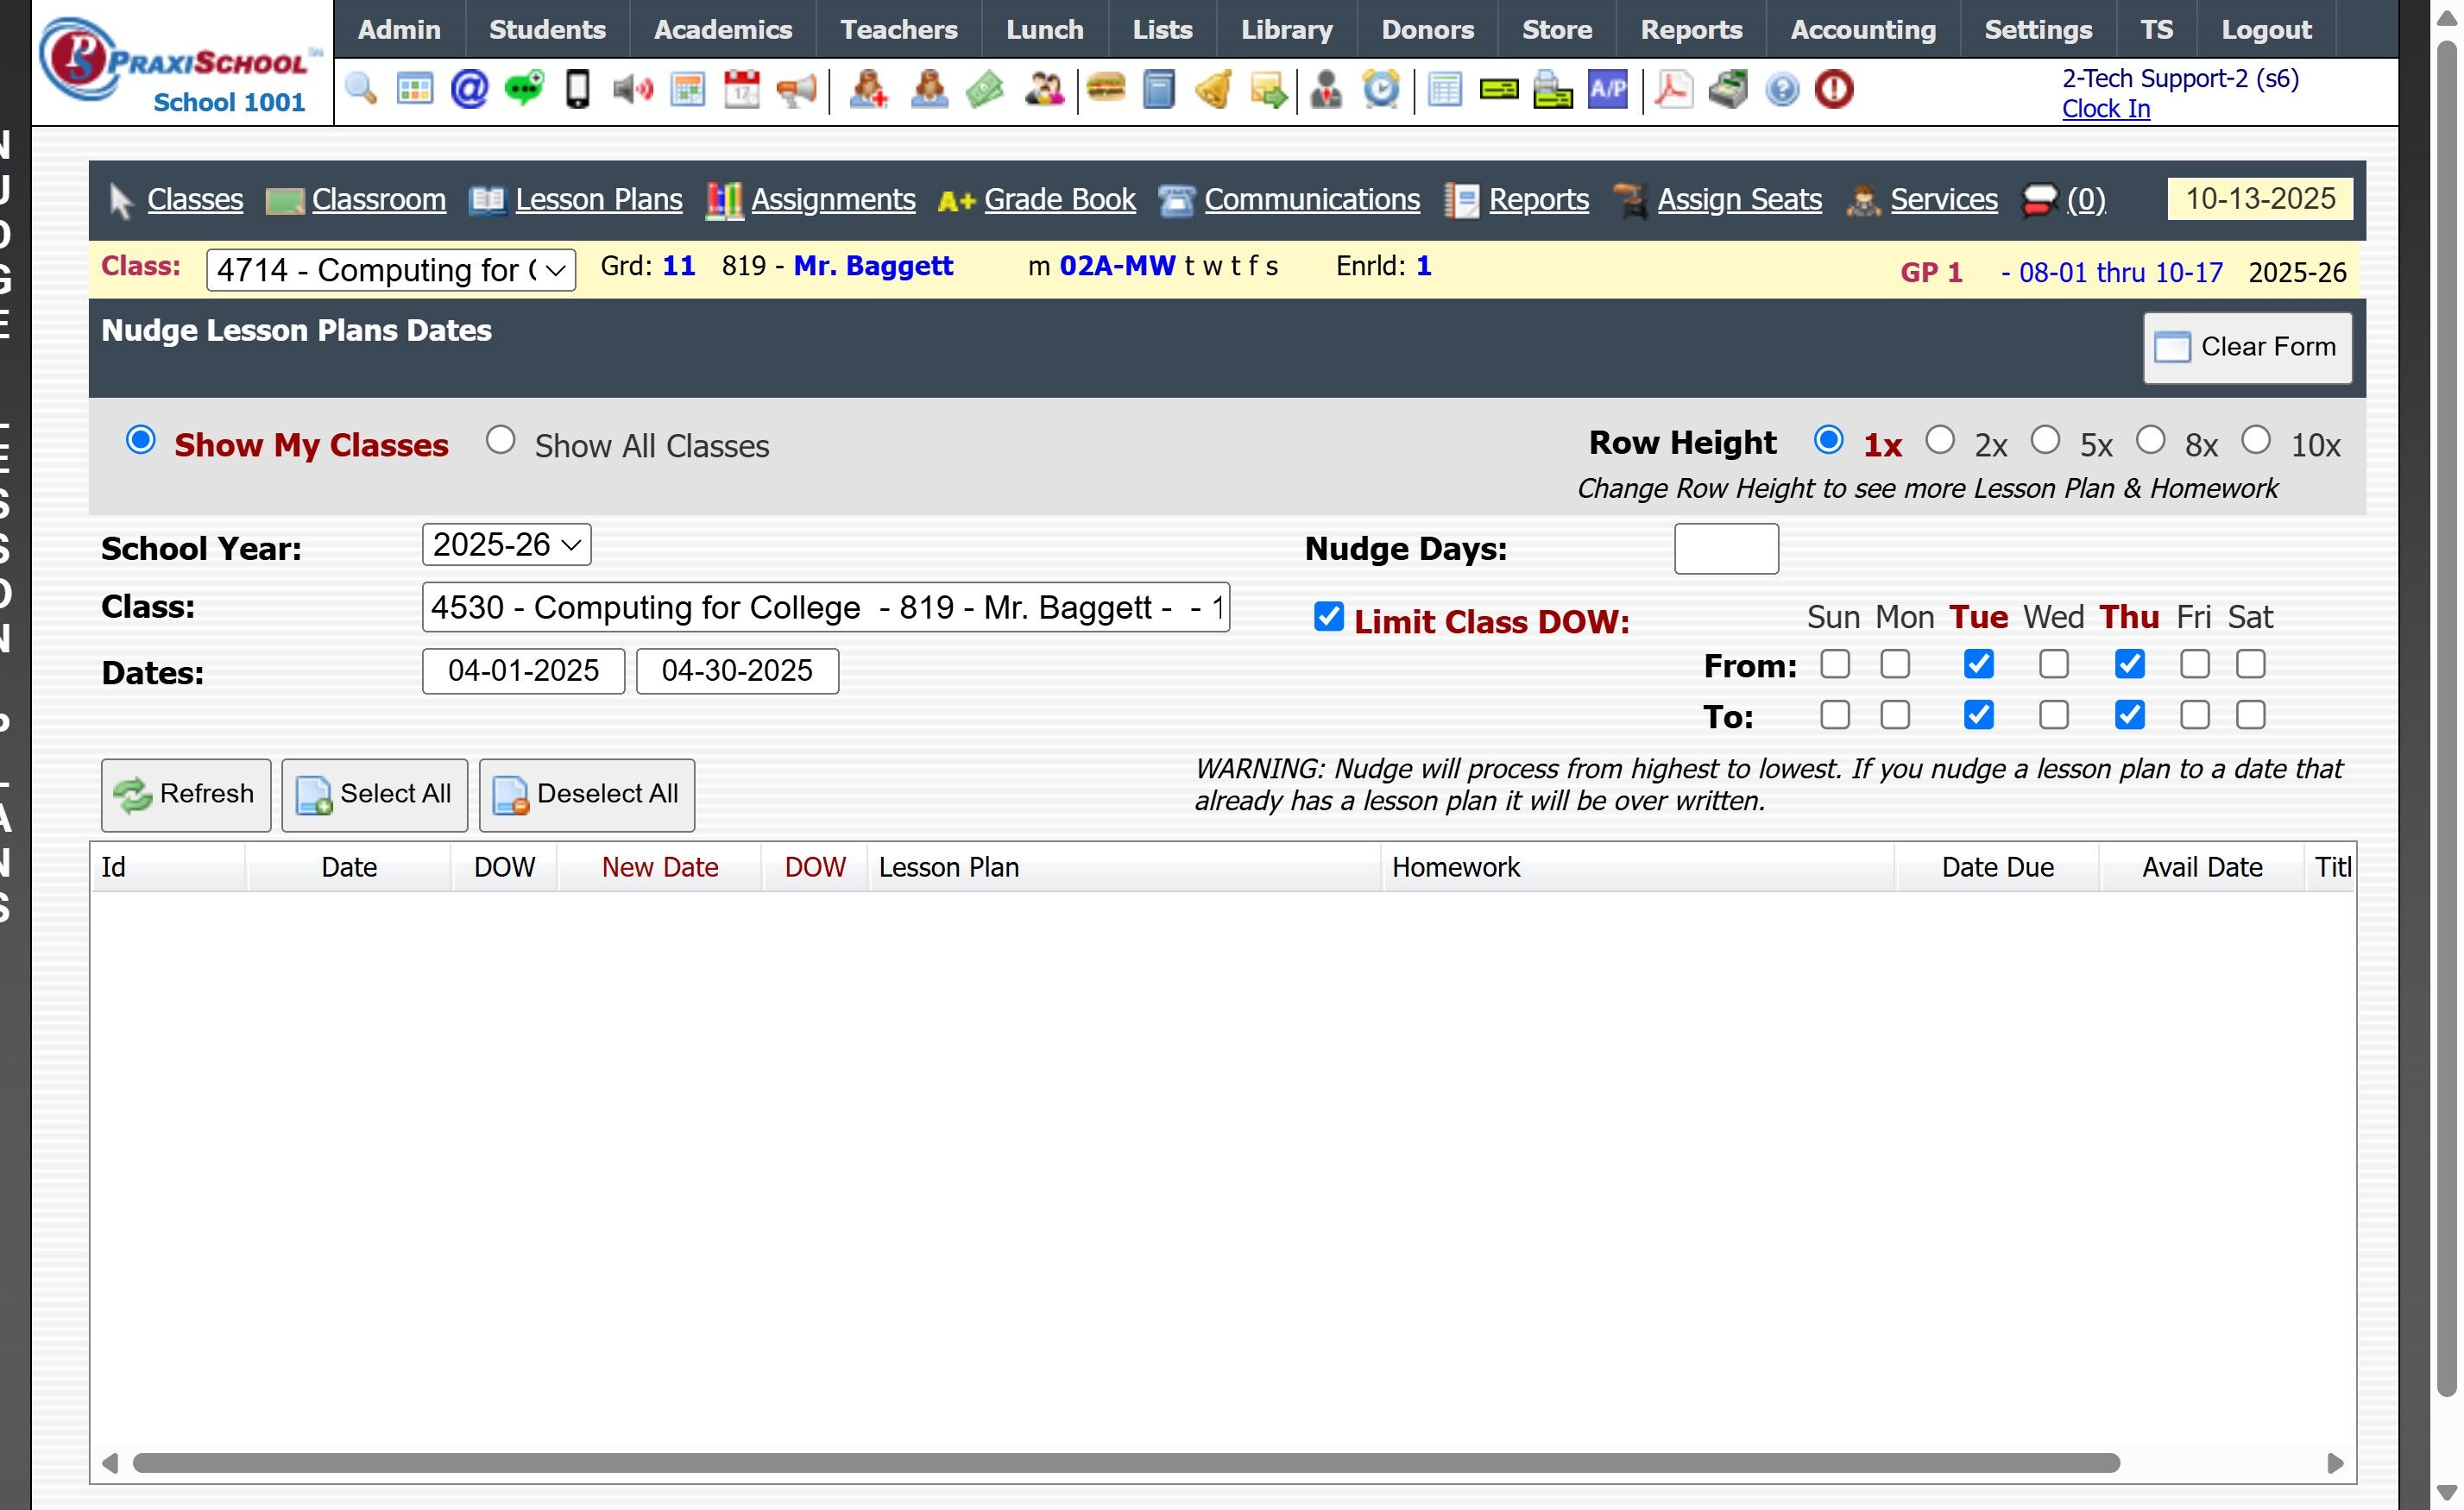The height and width of the screenshot is (1510, 2464).
Task: Open the alarm clock toolbar icon
Action: 1381,90
